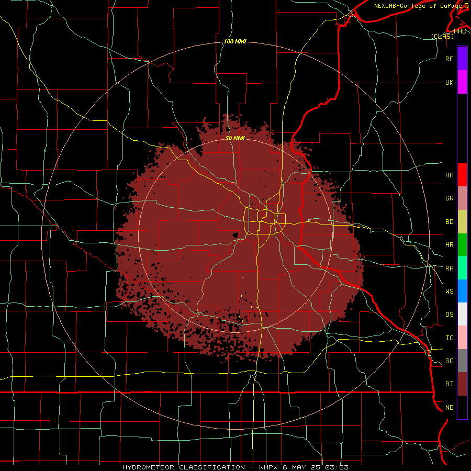Image resolution: width=471 pixels, height=471 pixels.
Task: Click the "[CLAS]" label above legend
Action: (442, 36)
